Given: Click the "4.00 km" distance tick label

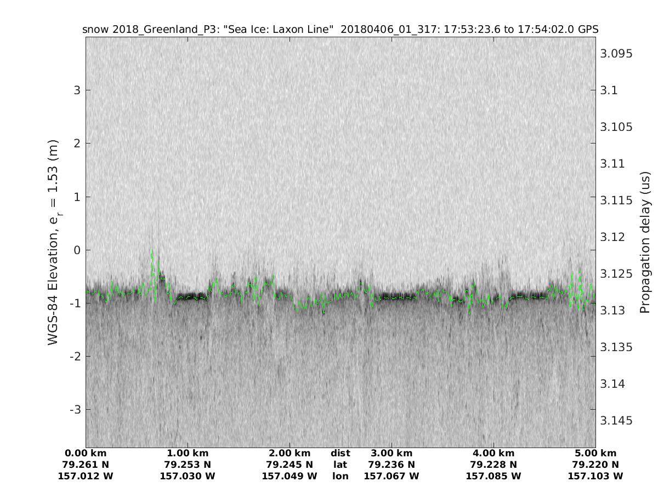Looking at the screenshot, I should (493, 453).
